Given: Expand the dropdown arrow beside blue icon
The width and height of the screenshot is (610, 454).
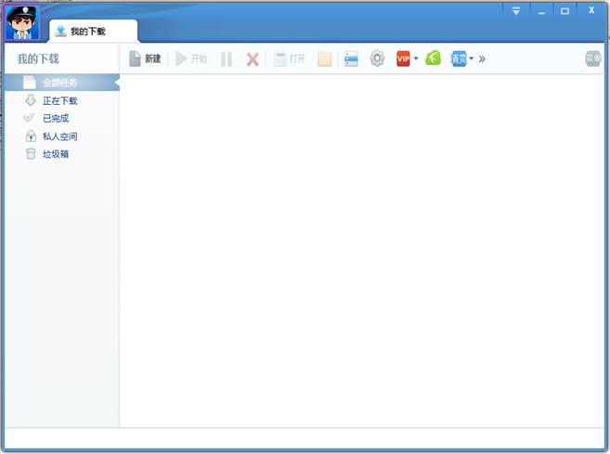Looking at the screenshot, I should (471, 58).
